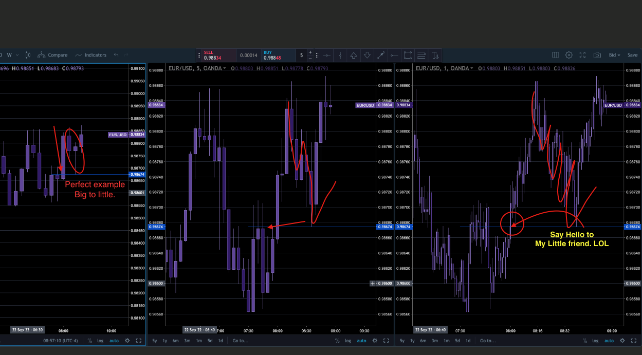The height and width of the screenshot is (355, 642).
Task: Increment the interval with the plus stepper
Action: coord(310,52)
